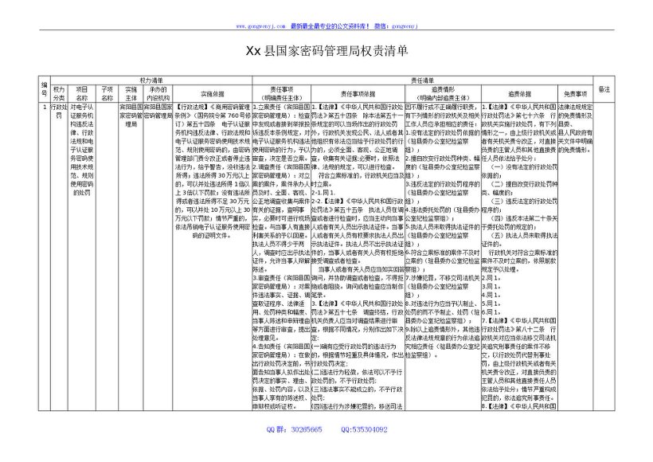Viewport: 653px width, 462px height.
Task: Click the '子项名称' column header
Action: click(107, 94)
